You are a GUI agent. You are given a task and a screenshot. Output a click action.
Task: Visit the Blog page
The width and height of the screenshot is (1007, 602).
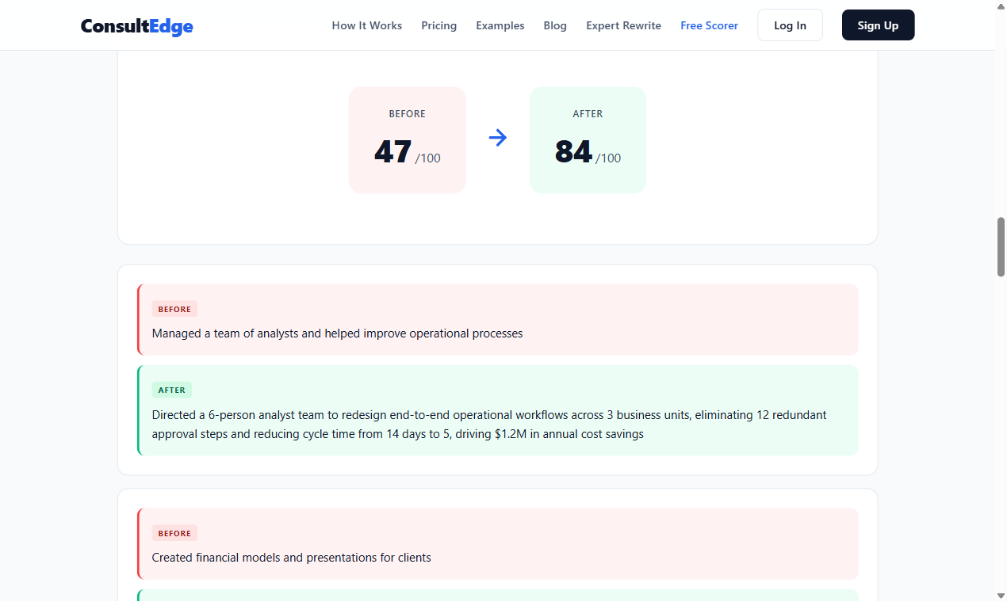[554, 25]
